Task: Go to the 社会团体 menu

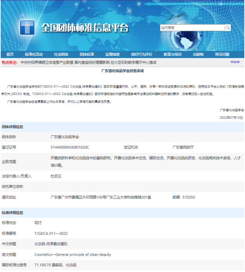Action: pos(61,54)
